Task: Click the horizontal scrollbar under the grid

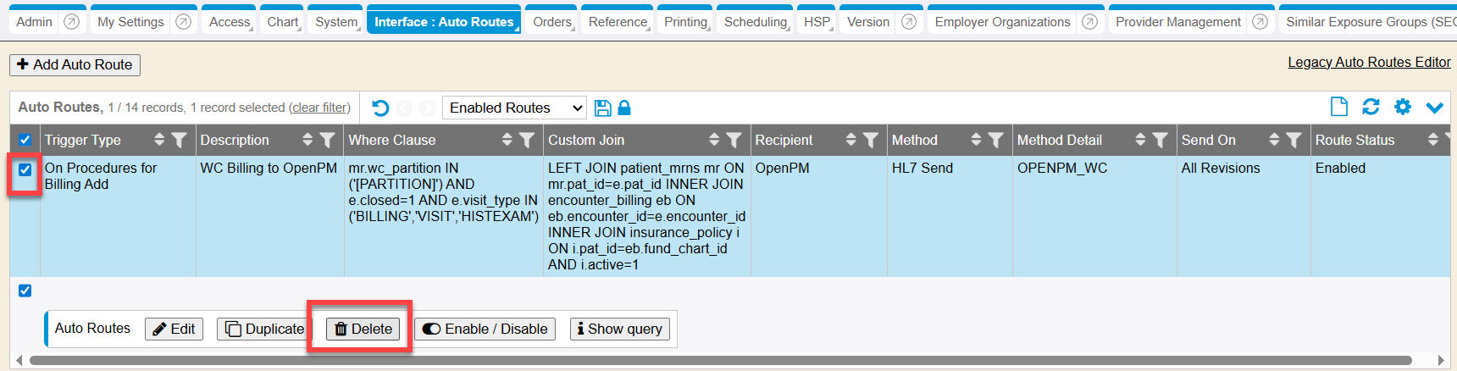Action: click(x=720, y=360)
